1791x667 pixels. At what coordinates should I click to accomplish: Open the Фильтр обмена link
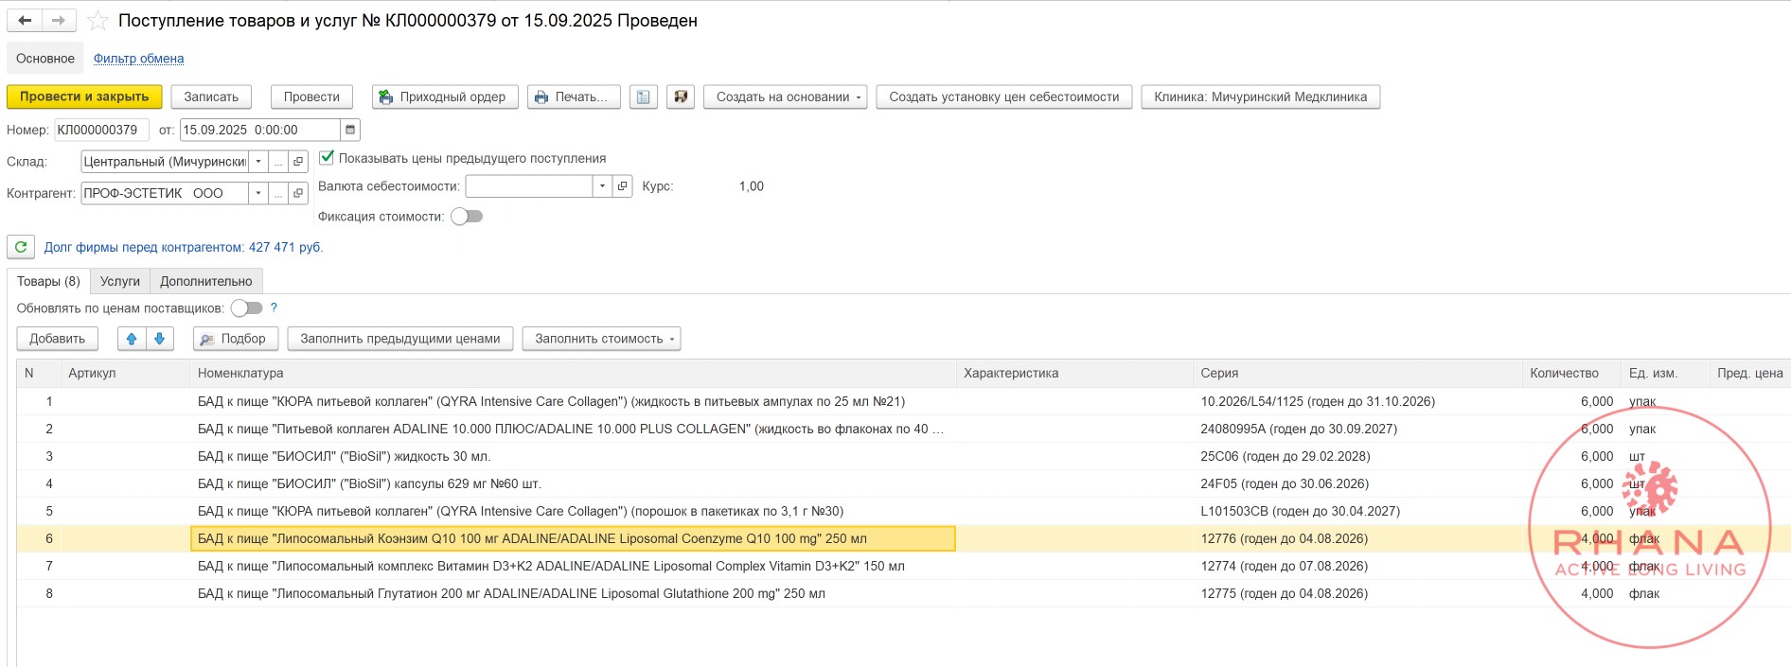point(138,59)
